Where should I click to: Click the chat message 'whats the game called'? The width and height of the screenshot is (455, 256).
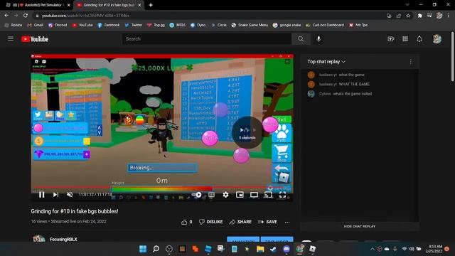coord(353,94)
